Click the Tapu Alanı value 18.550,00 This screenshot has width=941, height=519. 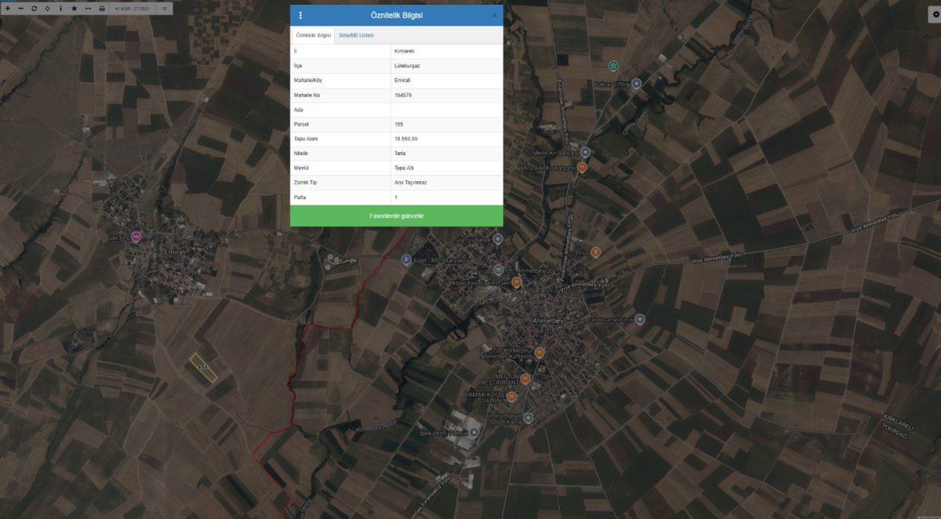[446, 139]
